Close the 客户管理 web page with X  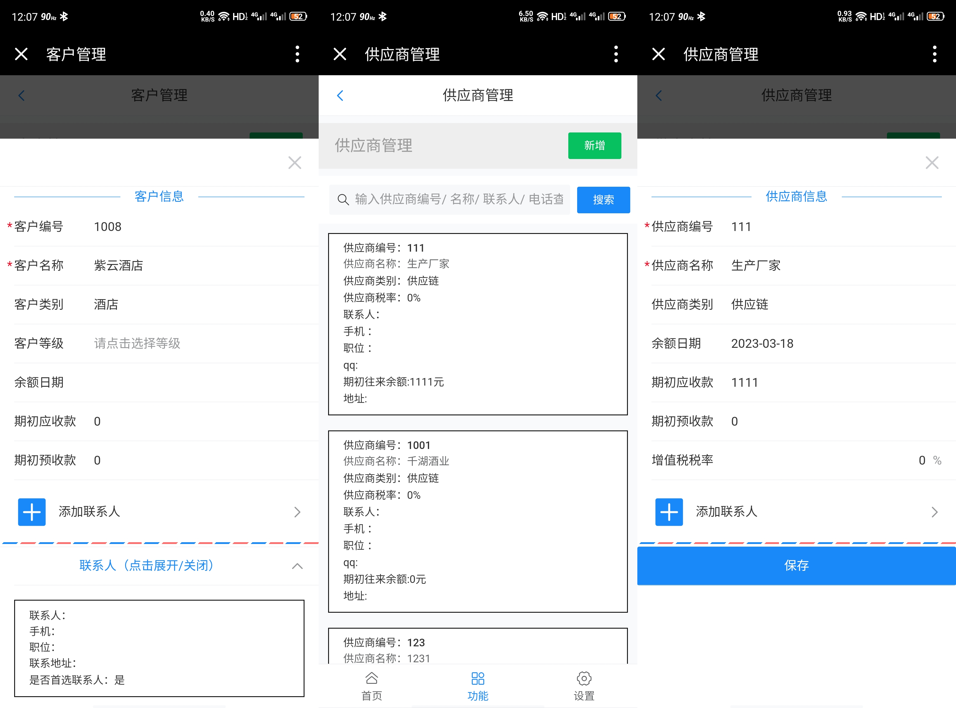point(21,55)
